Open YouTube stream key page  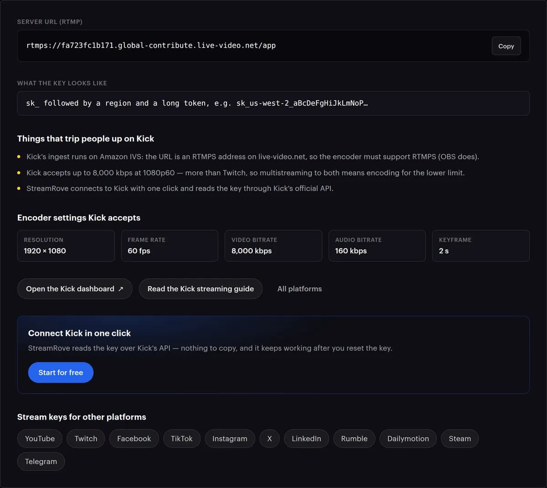[x=40, y=439]
